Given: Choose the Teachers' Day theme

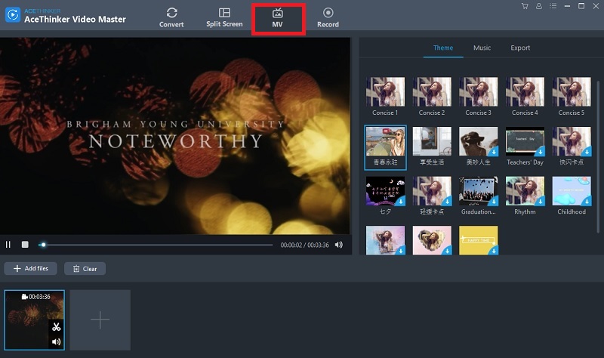Looking at the screenshot, I should click(x=524, y=141).
